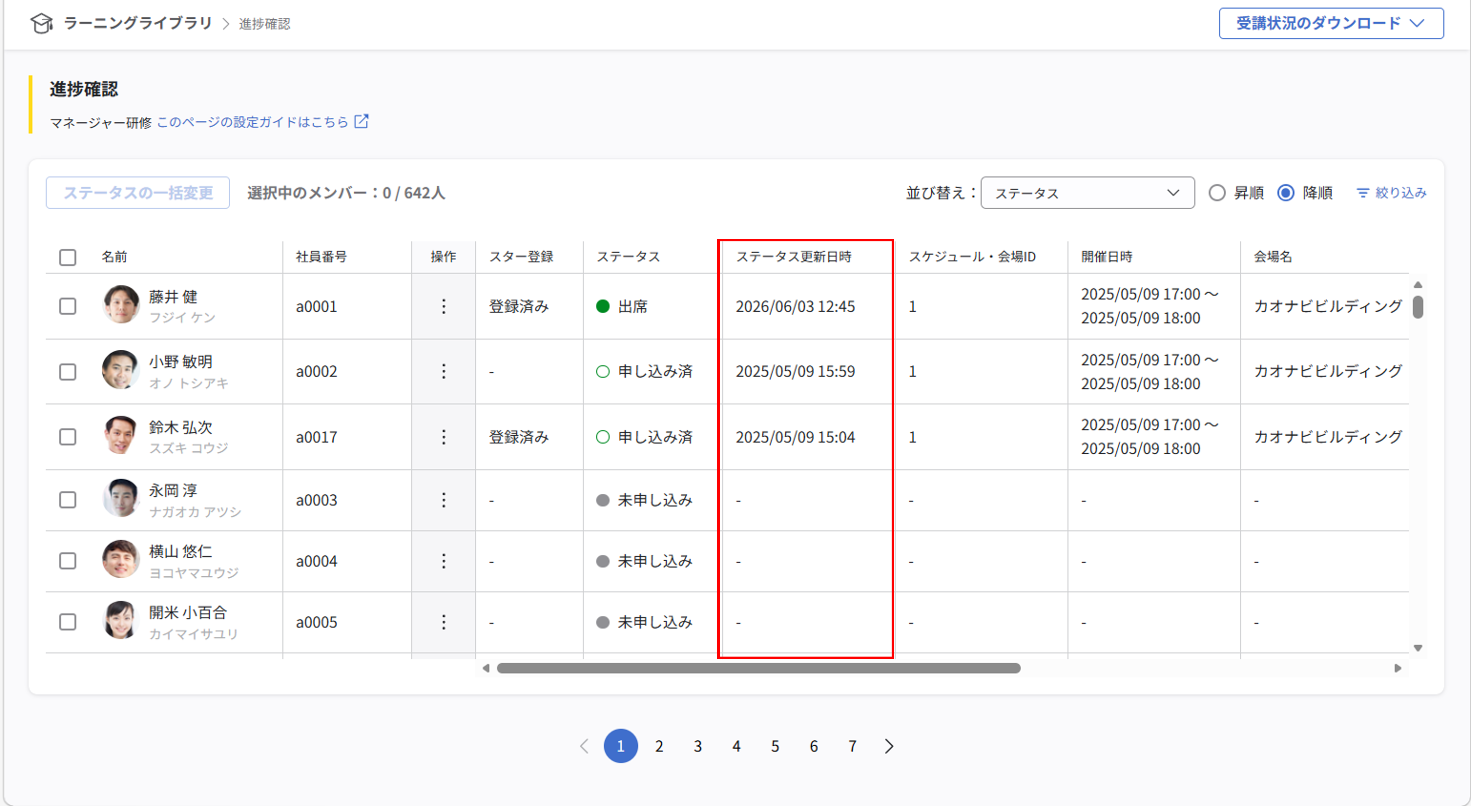Screen dimensions: 1471x806
Task: Check the box for 鈴木 弘次
Action: 68,437
